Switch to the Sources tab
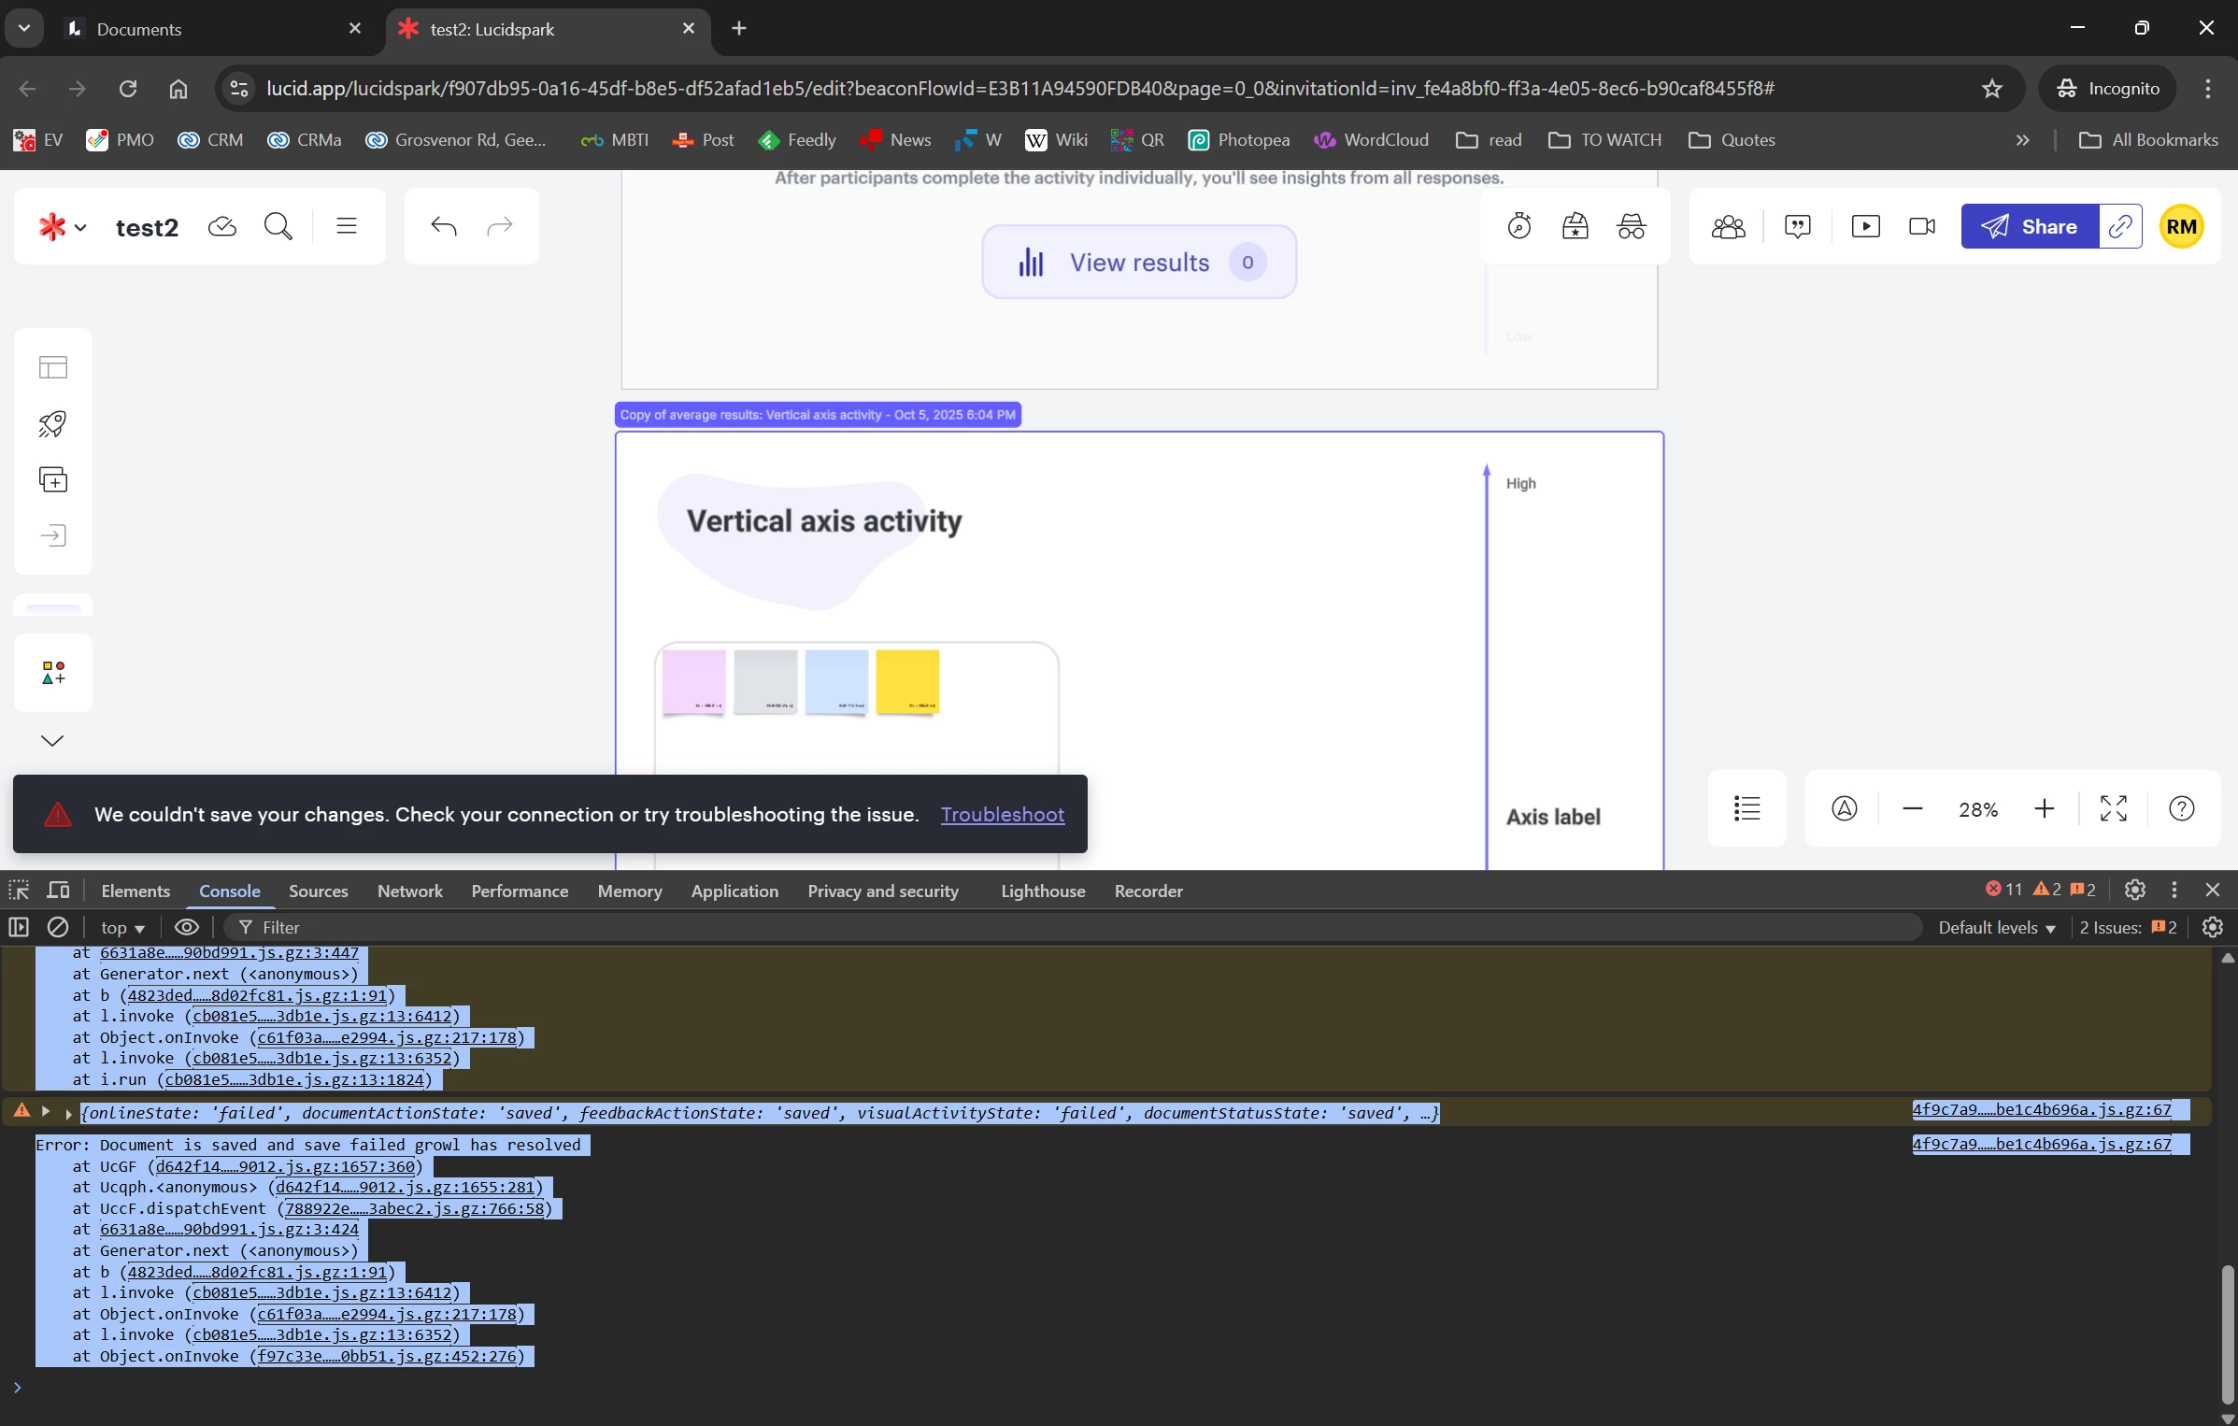The width and height of the screenshot is (2238, 1426). [x=318, y=891]
